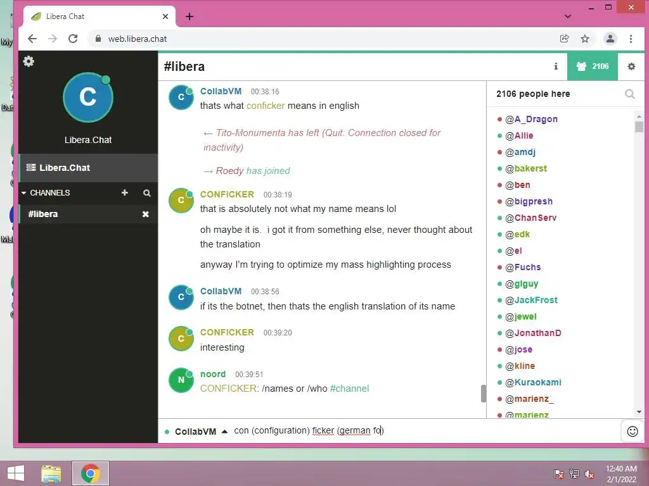Select the Libera.Chat network row
649x486 pixels.
[88, 168]
